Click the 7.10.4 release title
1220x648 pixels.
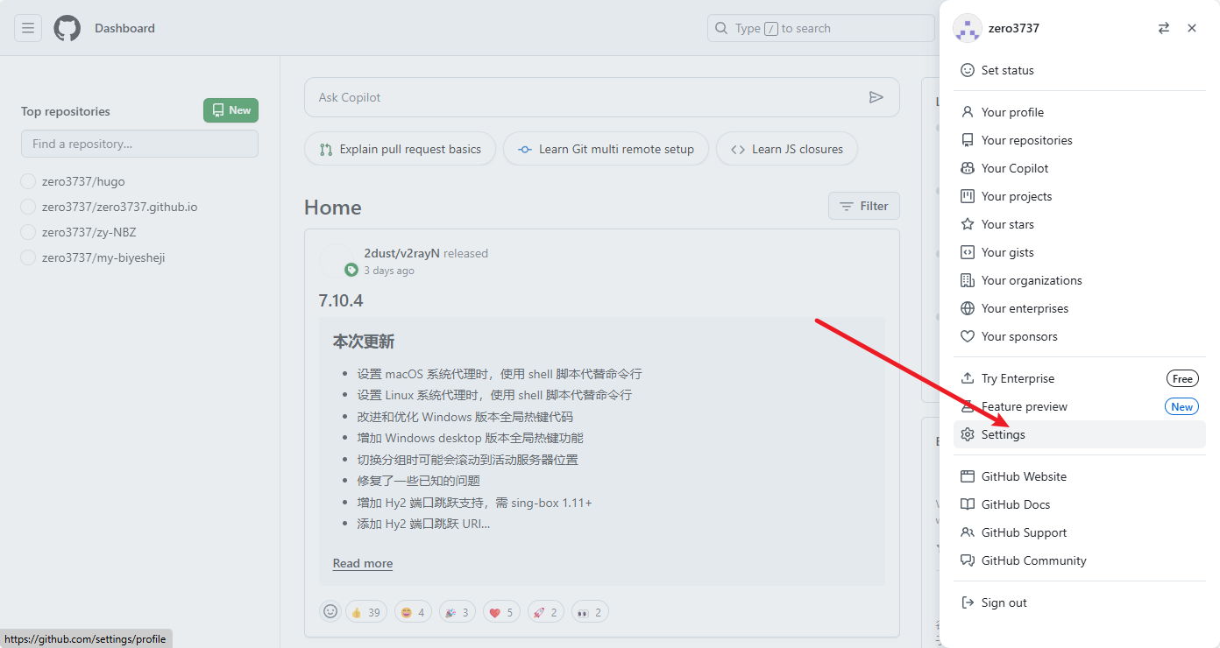[341, 300]
